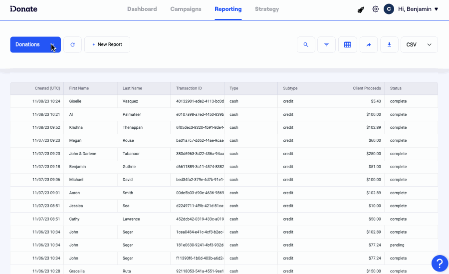Click the iDonate logo
449x274 pixels.
pos(24,9)
